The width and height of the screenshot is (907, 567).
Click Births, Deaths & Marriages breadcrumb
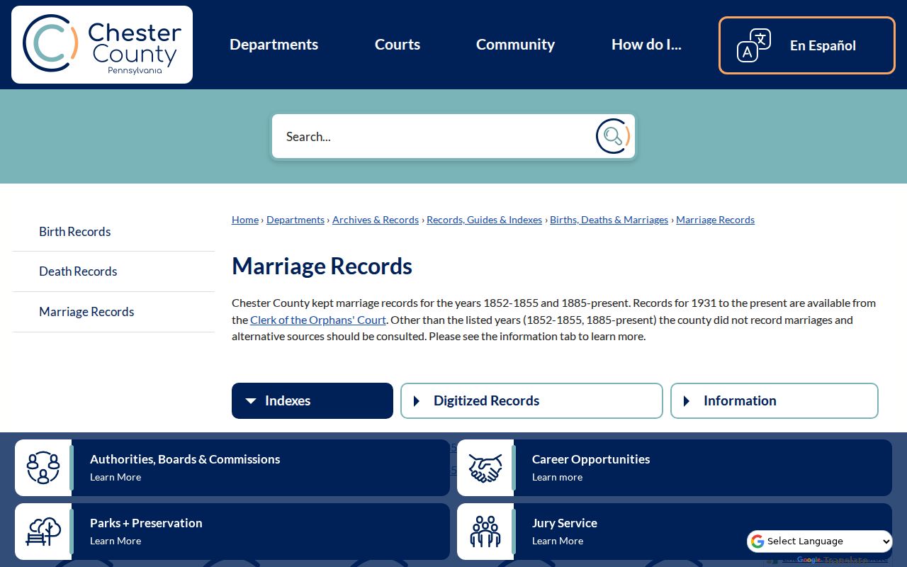coord(609,220)
